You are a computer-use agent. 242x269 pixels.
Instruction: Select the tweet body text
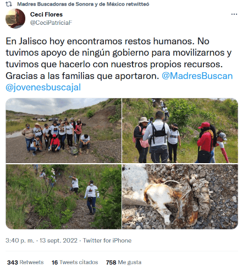pos(119,64)
